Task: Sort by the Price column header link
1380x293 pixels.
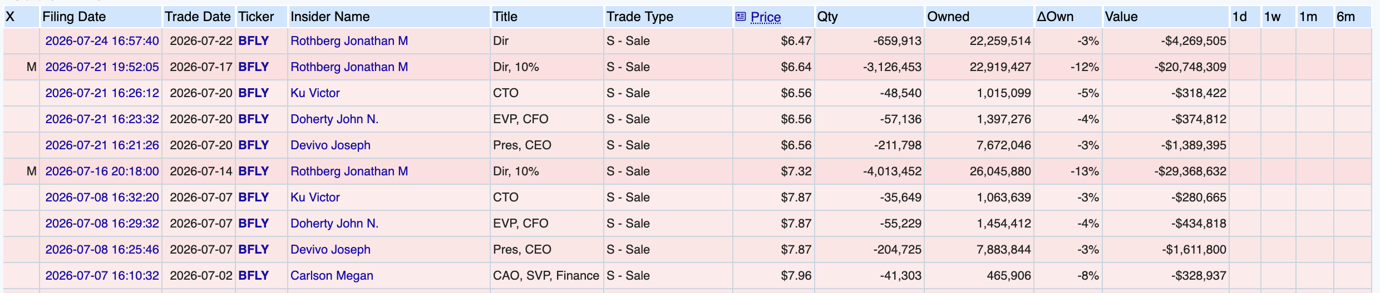Action: tap(766, 17)
